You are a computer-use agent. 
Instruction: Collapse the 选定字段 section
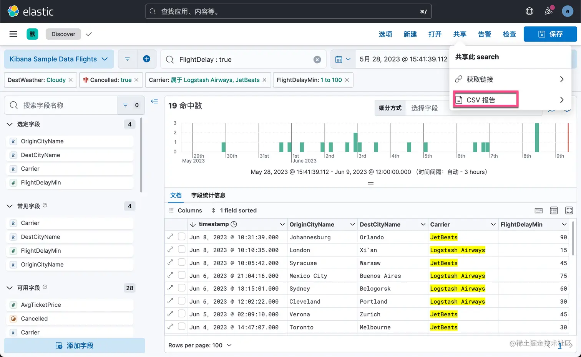coord(10,124)
